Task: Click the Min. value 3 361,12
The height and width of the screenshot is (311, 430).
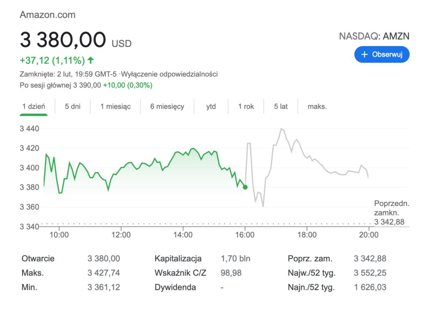Action: point(104,287)
